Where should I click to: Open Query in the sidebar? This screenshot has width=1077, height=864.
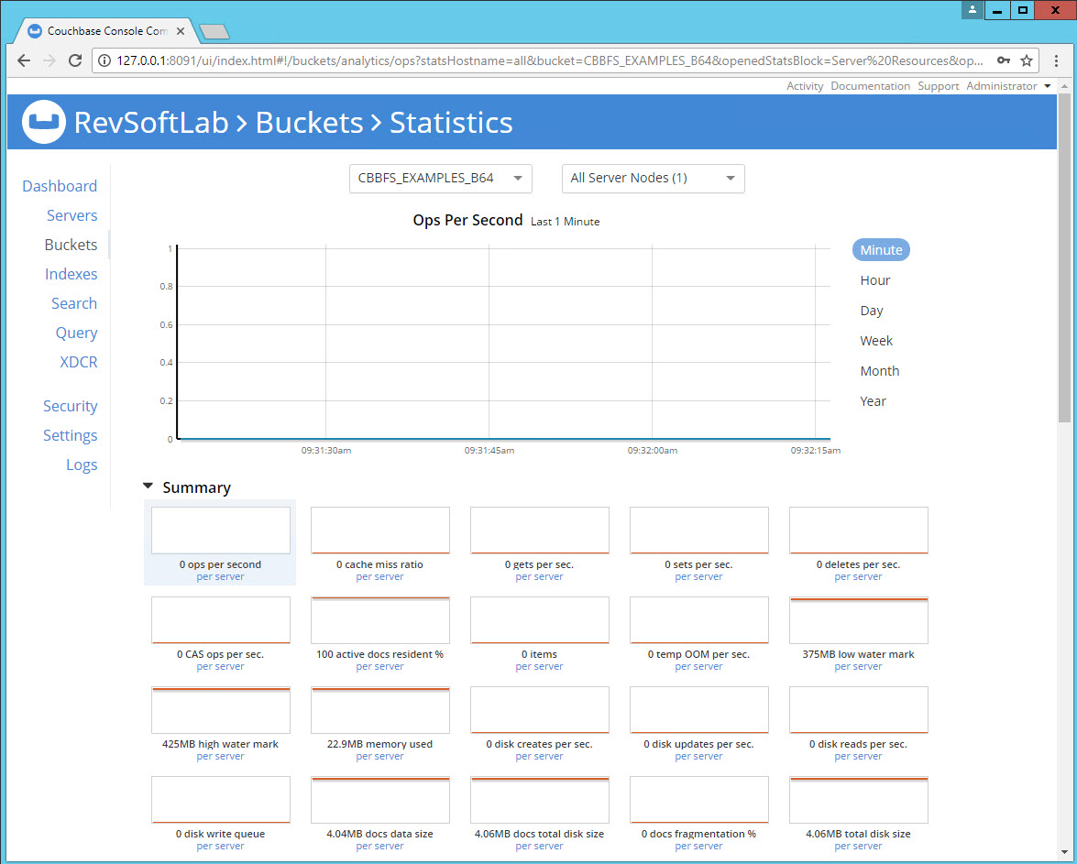click(76, 334)
